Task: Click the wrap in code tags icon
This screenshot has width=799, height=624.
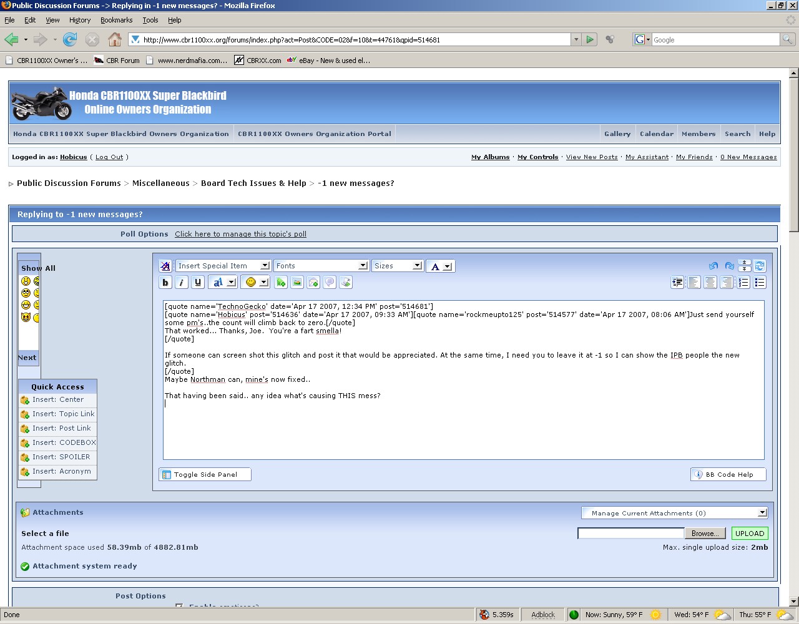Action: [346, 283]
